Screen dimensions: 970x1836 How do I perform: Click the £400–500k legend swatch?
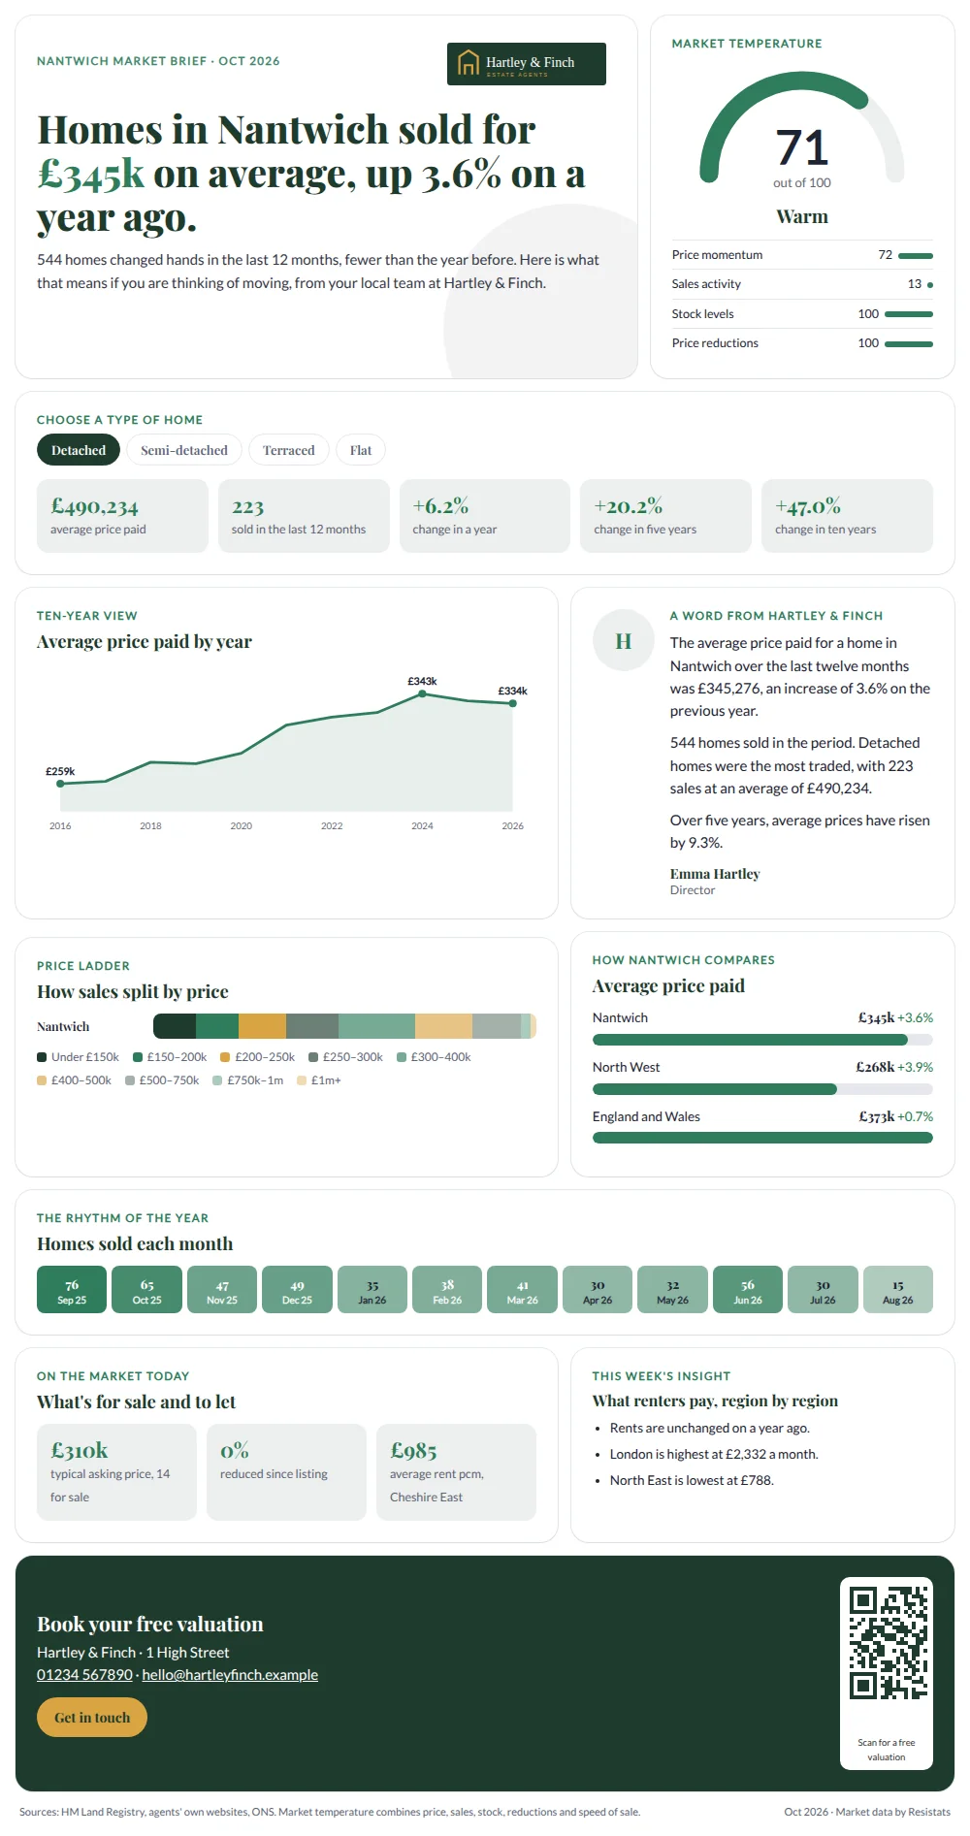click(42, 1080)
